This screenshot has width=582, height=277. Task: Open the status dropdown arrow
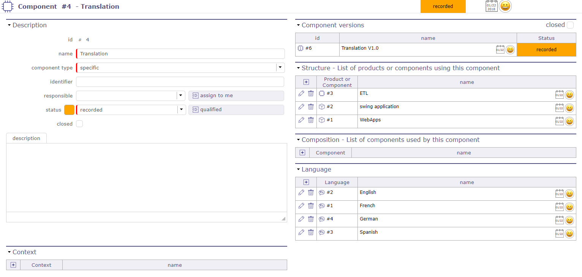(181, 110)
